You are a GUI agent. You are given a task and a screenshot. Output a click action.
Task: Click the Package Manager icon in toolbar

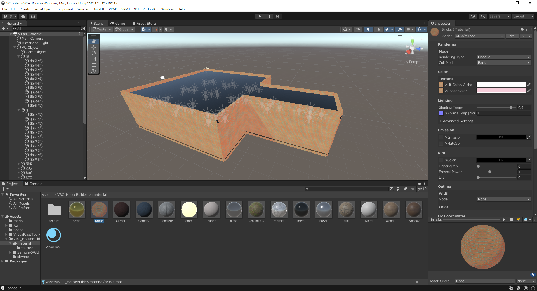[33, 16]
